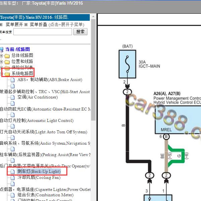201x201 pixels.
Task: Open 冷却风扇(Cooling Fan) diagram
Action: [x=39, y=178]
